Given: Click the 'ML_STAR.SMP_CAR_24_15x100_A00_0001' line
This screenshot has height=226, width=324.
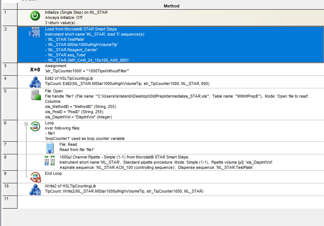Looking at the screenshot, I should coord(87,60).
